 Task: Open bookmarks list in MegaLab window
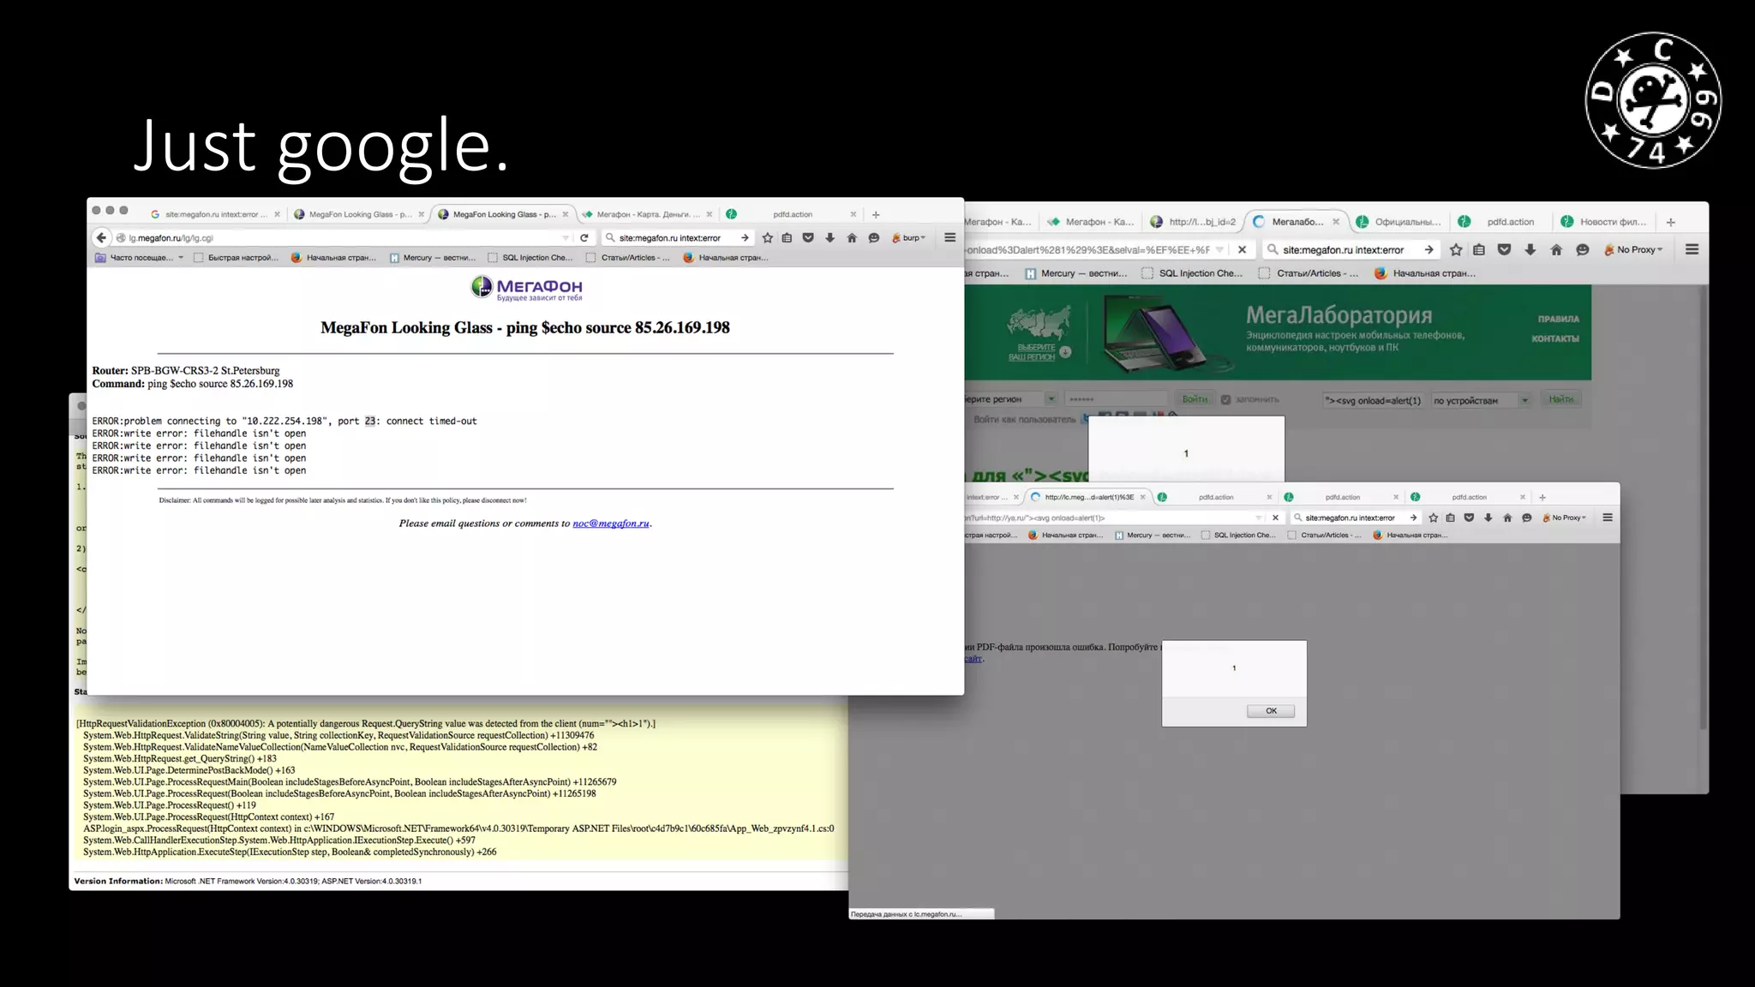(1479, 249)
